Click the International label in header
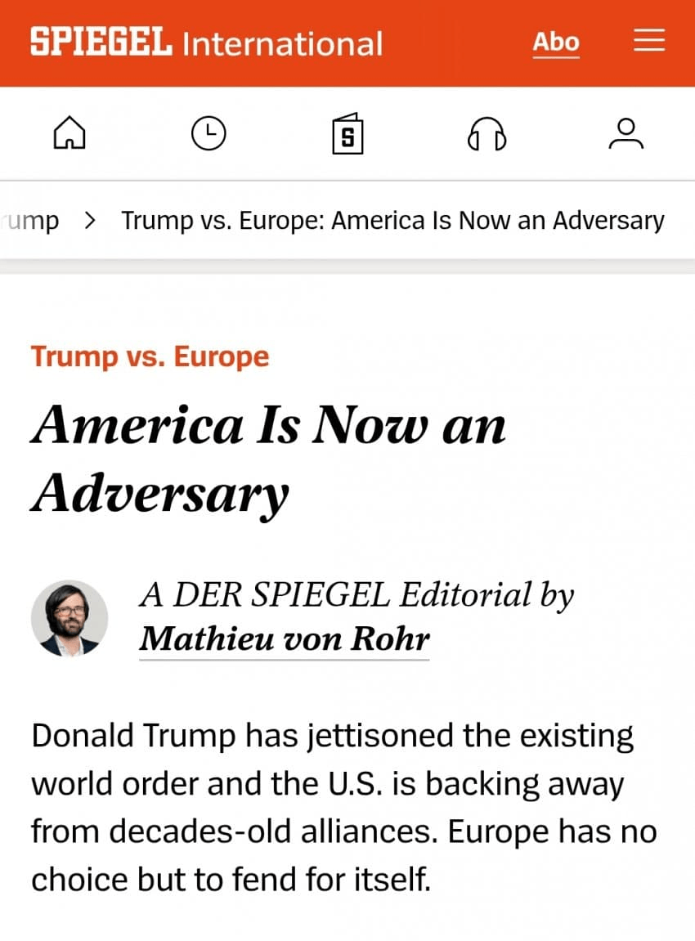This screenshot has height=941, width=695. (282, 43)
